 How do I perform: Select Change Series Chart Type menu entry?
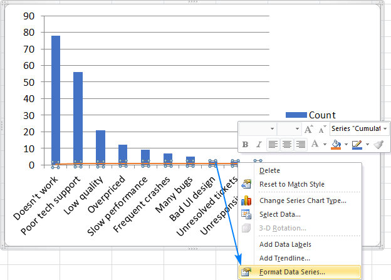click(303, 200)
